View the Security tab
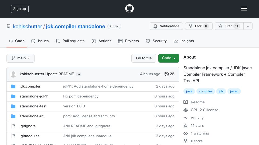 pyautogui.click(x=156, y=41)
